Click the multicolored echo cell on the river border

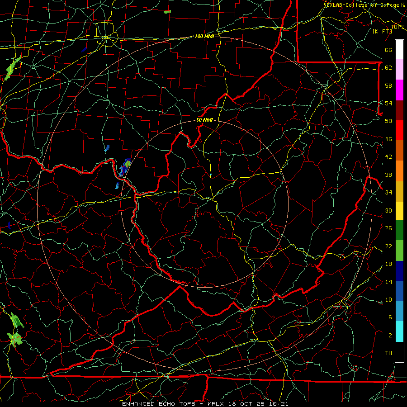click(125, 167)
